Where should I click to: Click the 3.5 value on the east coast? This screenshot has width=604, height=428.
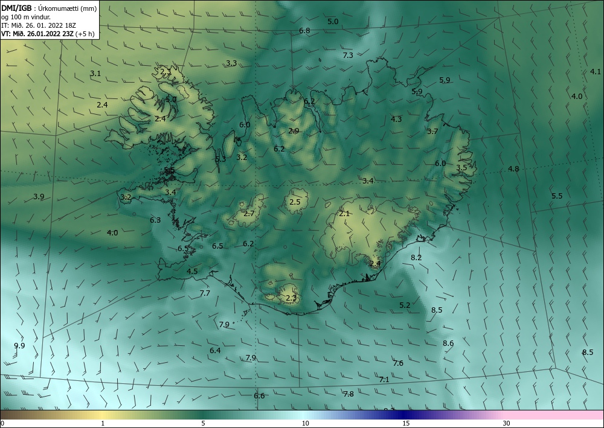click(461, 167)
